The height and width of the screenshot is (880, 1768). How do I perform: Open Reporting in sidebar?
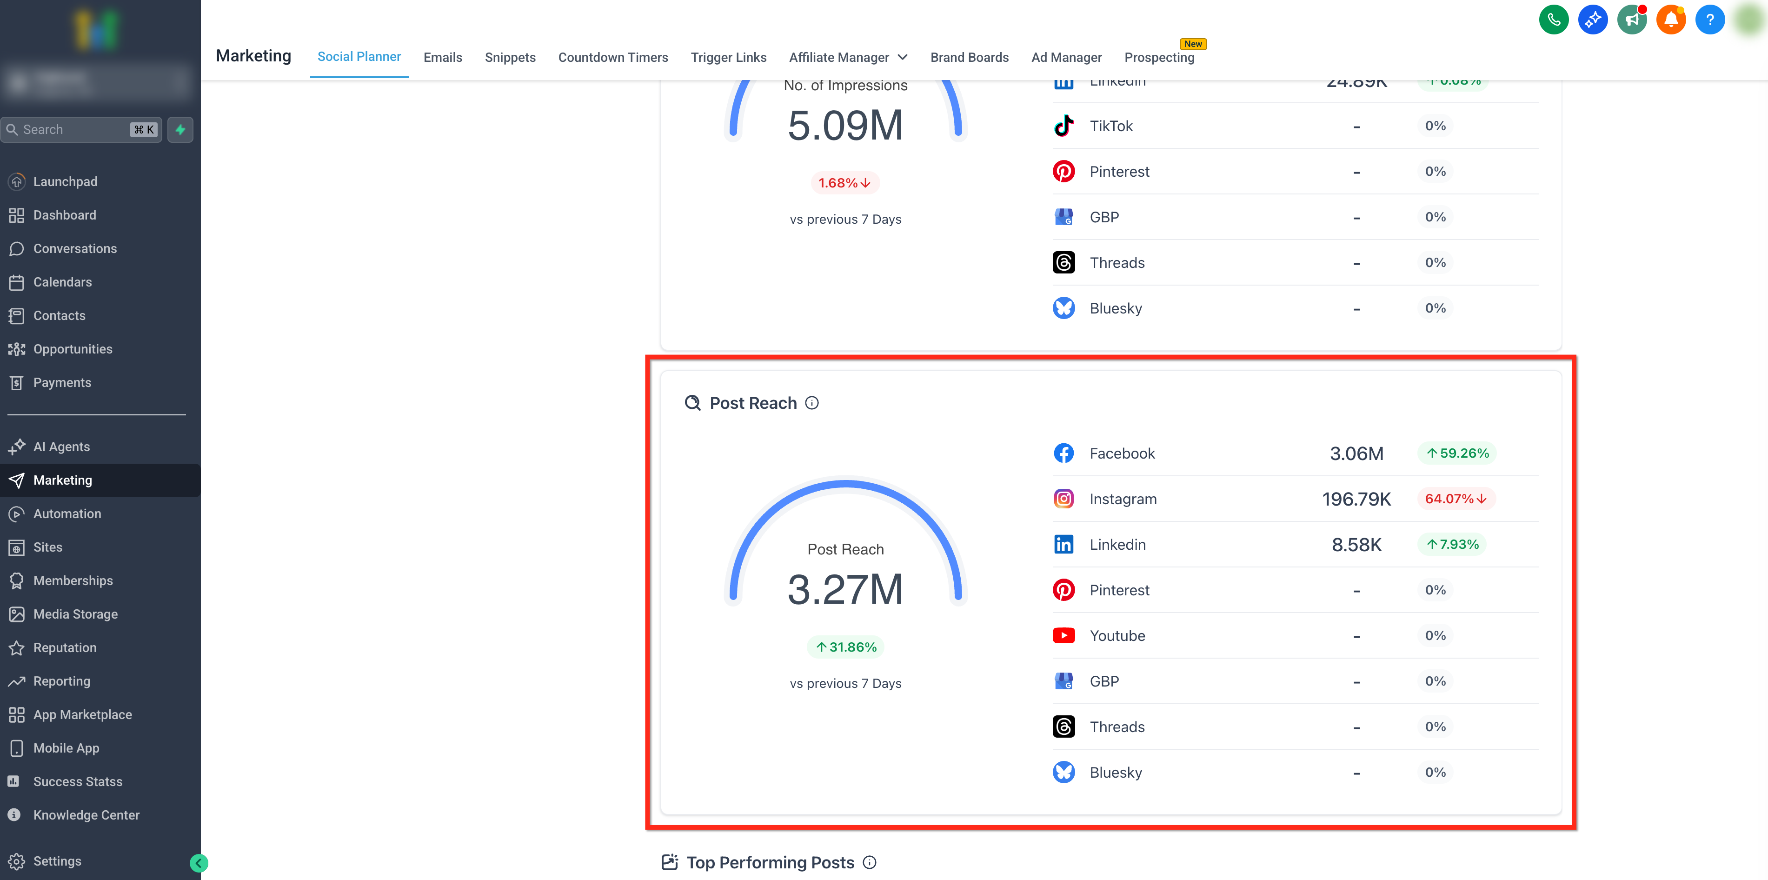[x=100, y=681]
